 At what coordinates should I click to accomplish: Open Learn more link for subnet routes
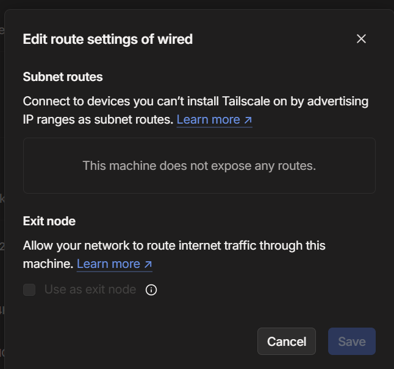coord(208,120)
